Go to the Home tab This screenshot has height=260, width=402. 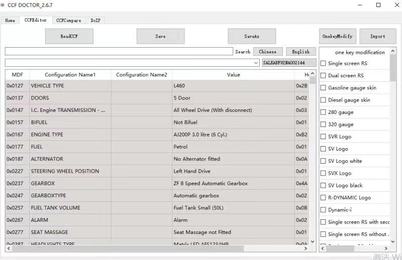click(x=10, y=21)
